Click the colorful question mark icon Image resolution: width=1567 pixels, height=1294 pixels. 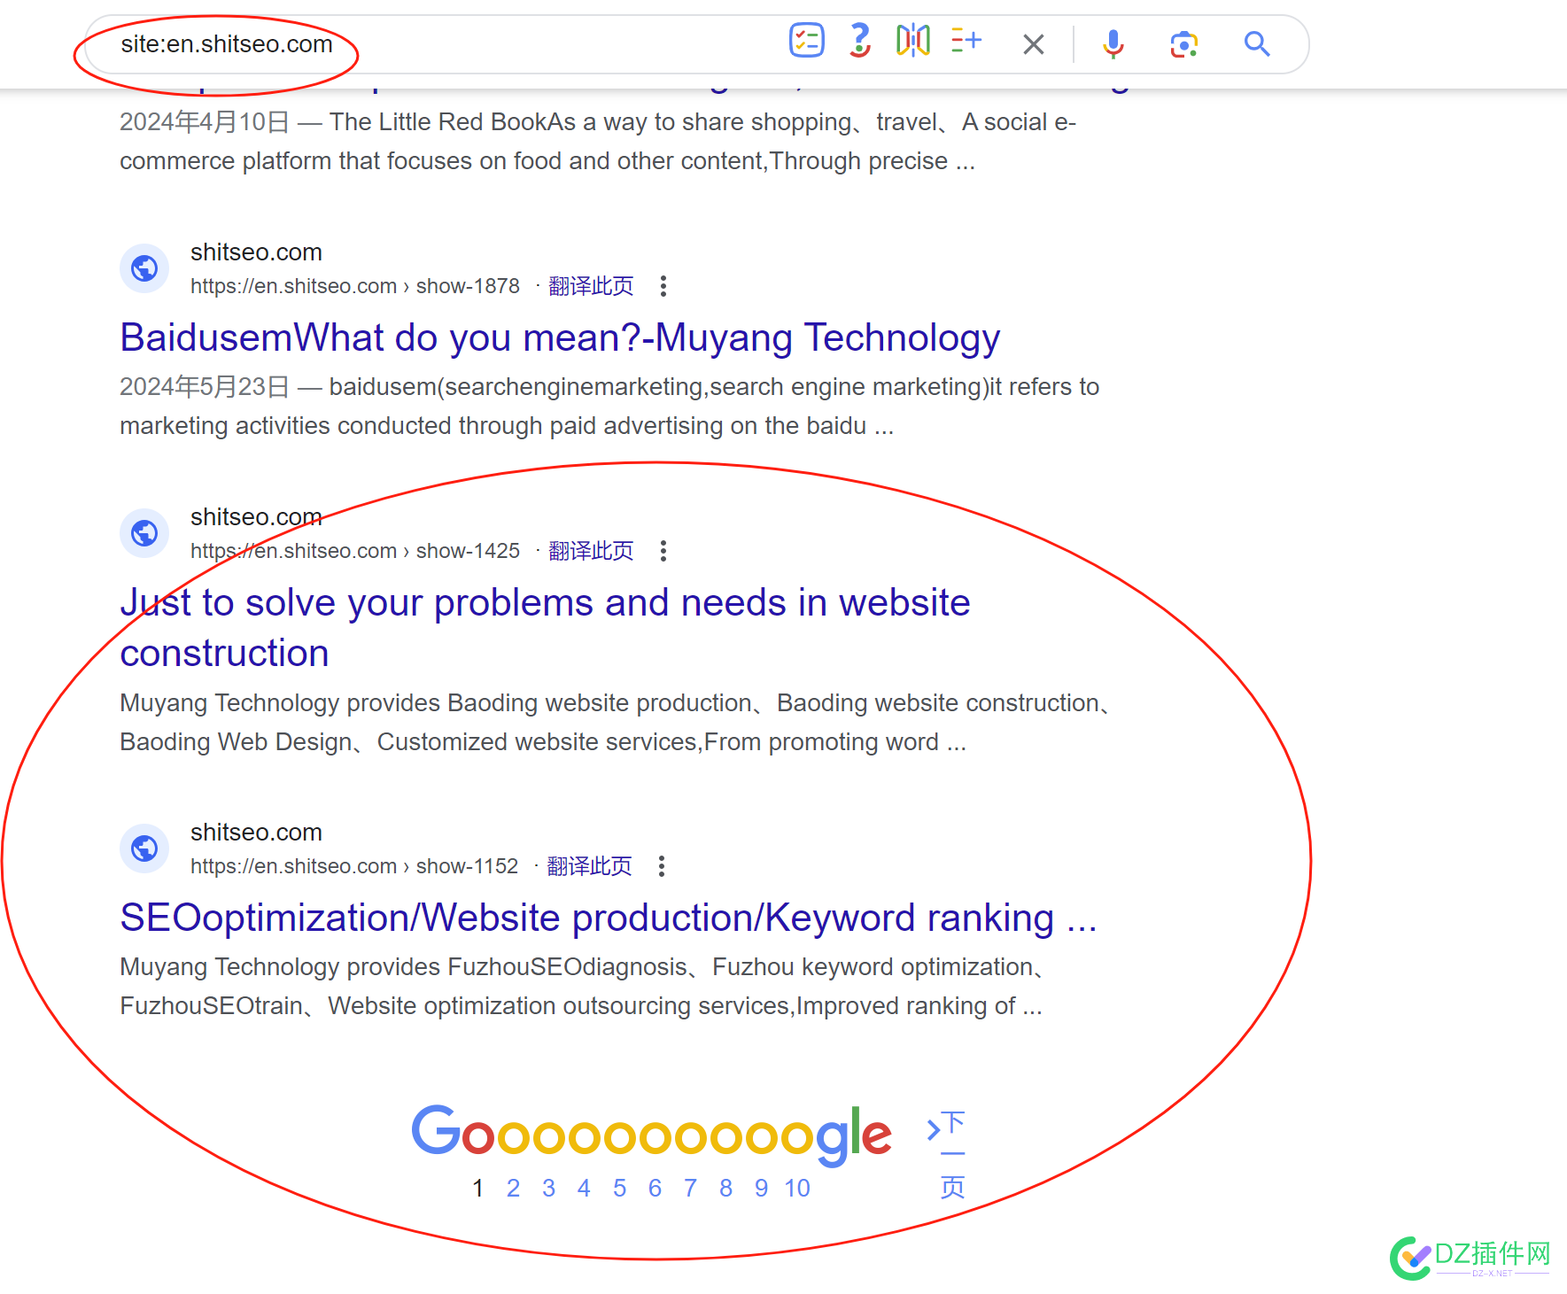[x=859, y=41]
